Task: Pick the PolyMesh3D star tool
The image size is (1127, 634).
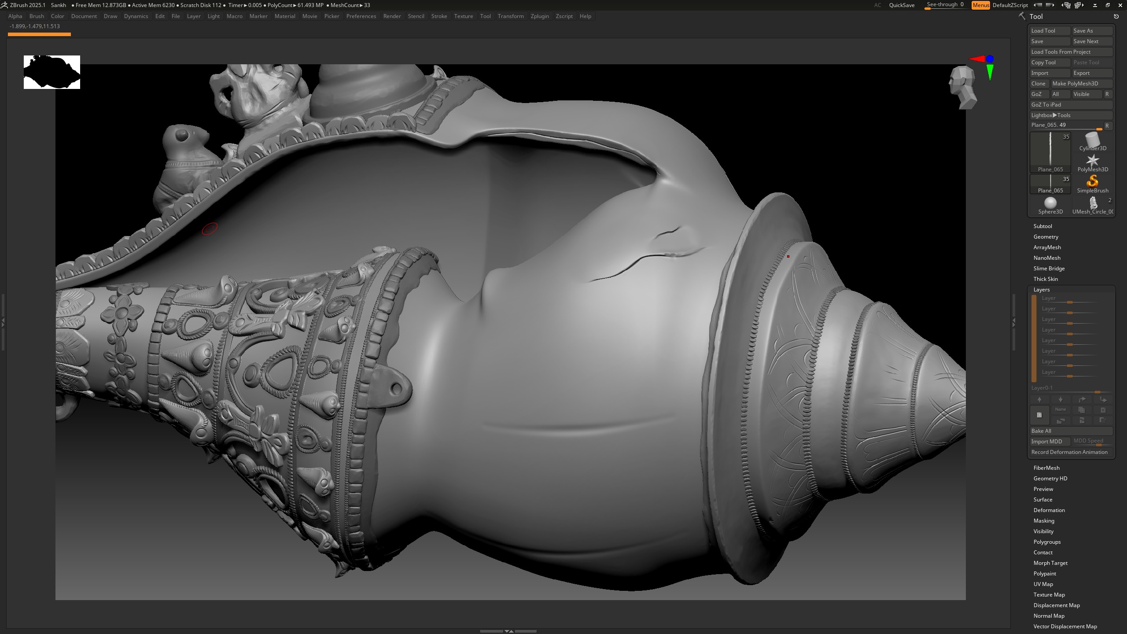Action: click(1093, 162)
